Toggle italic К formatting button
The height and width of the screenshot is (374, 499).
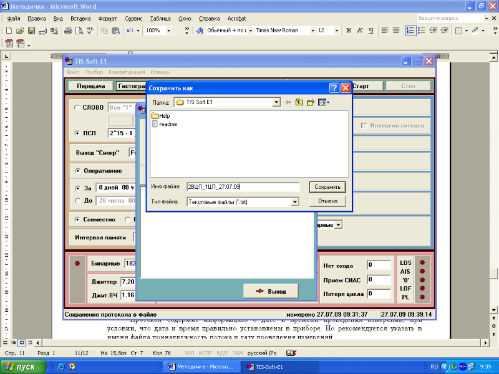pyautogui.click(x=360, y=31)
